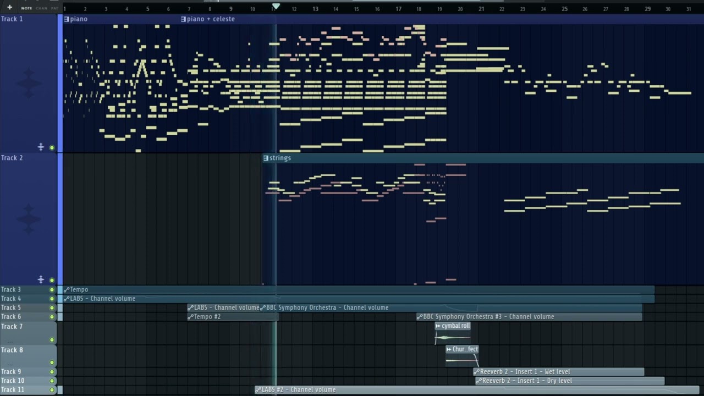The image size is (704, 396).
Task: Select the Track 10 header
Action: click(x=29, y=381)
